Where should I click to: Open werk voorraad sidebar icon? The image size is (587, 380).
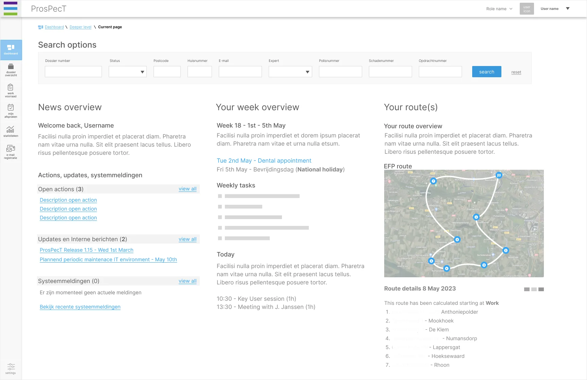pyautogui.click(x=11, y=90)
